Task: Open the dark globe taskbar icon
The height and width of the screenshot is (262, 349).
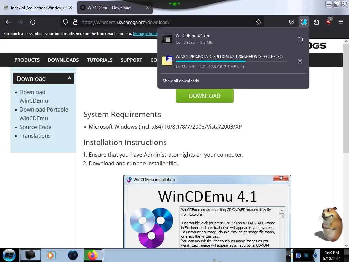Action: point(73,255)
